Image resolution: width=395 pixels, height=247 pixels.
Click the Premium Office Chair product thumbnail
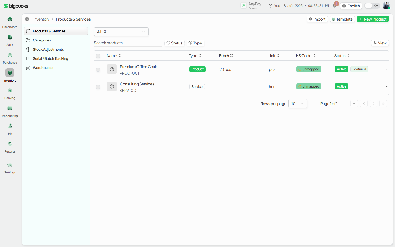click(112, 69)
